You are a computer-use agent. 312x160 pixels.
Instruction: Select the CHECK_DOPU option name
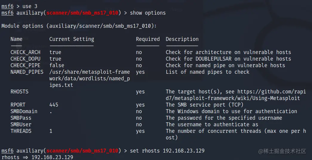click(25, 59)
